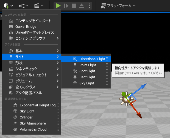Click the Stop simulation button
Viewport: 170px width, 138px height.
click(x=74, y=5)
